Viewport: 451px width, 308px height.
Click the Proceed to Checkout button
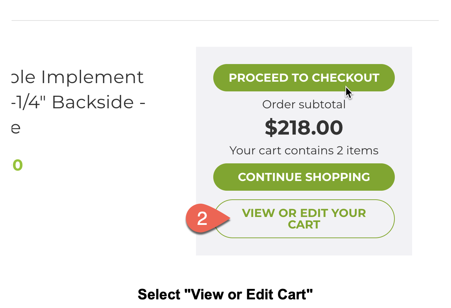tap(304, 78)
